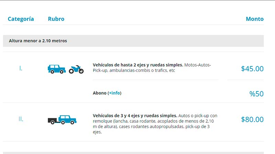Click the category I. roman numeral
This screenshot has height=154, width=275.
point(21,68)
